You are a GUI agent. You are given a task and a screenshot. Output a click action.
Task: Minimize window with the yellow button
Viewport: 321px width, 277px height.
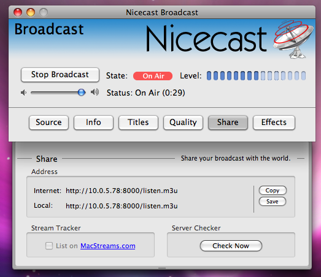pos(31,12)
